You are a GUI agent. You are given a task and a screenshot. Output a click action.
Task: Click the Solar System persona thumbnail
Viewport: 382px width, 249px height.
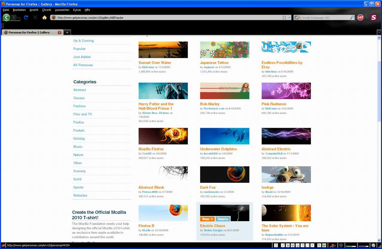[x=286, y=213]
